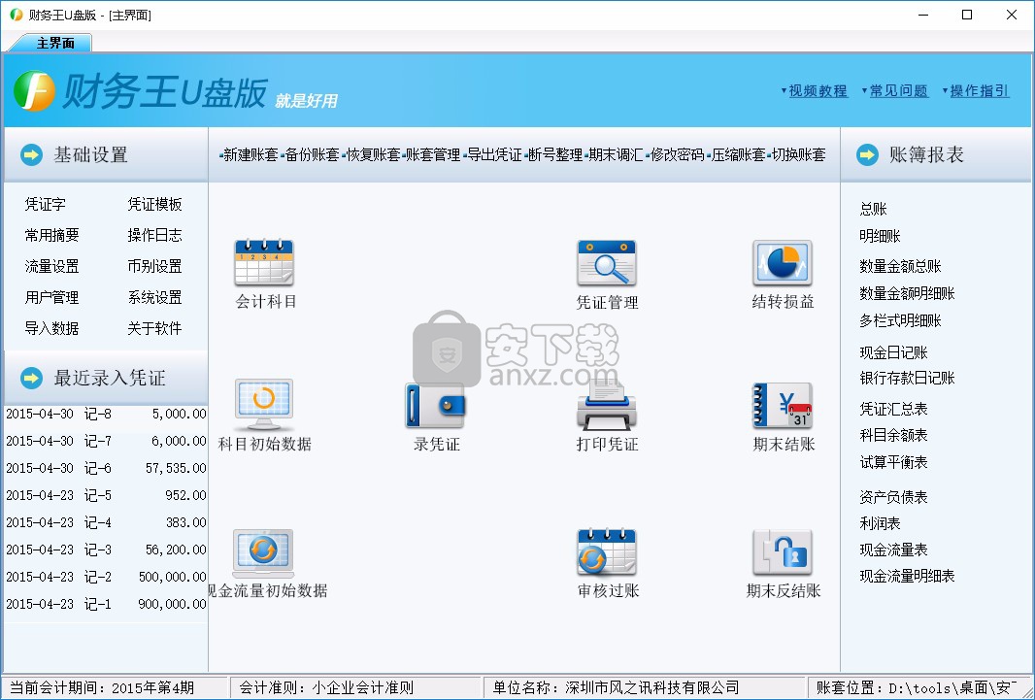1035x700 pixels.
Task: Select voucher 记-3 row 56,200.00
Action: [x=106, y=550]
